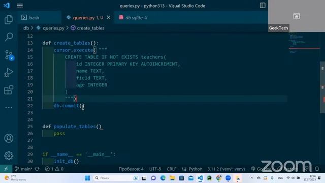The height and width of the screenshot is (183, 325).
Task: Open the Explorer view in activity bar
Action: click(x=9, y=20)
